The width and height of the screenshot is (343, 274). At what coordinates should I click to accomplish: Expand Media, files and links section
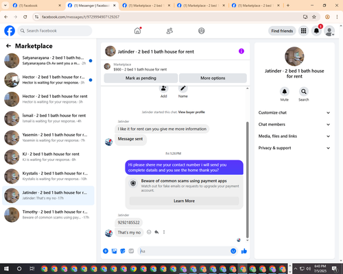tap(294, 136)
